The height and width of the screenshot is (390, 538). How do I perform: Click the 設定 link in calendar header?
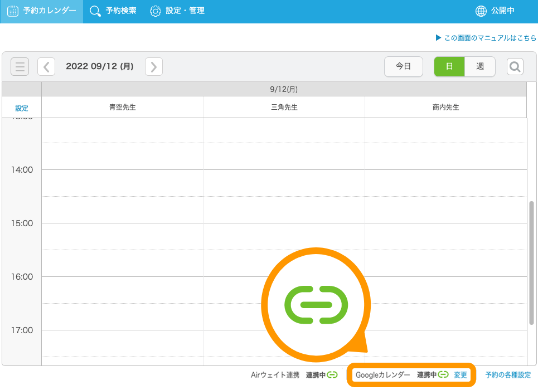pyautogui.click(x=22, y=108)
